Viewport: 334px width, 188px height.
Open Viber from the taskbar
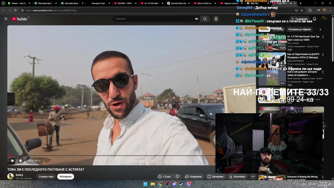[x=189, y=184]
